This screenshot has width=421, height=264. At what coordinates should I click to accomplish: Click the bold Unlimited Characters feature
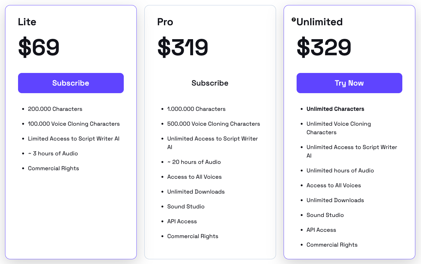point(335,109)
